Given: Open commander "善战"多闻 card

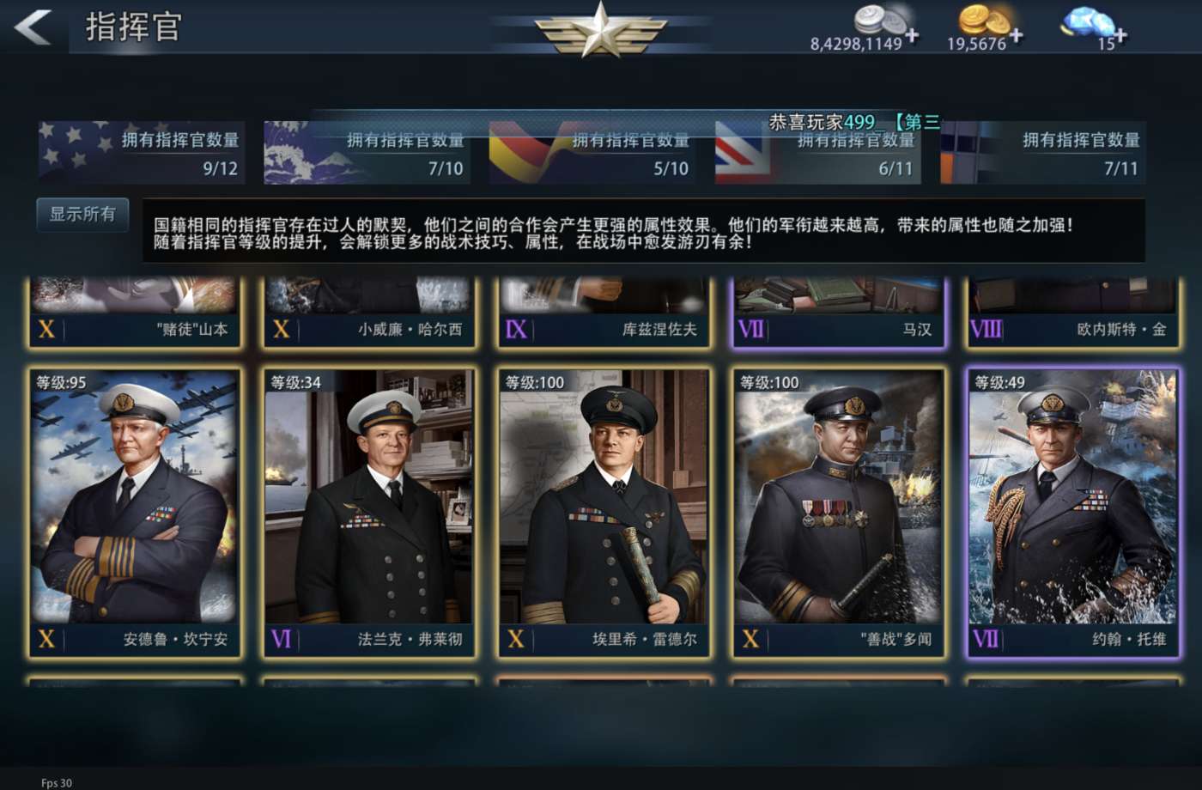Looking at the screenshot, I should click(x=838, y=512).
